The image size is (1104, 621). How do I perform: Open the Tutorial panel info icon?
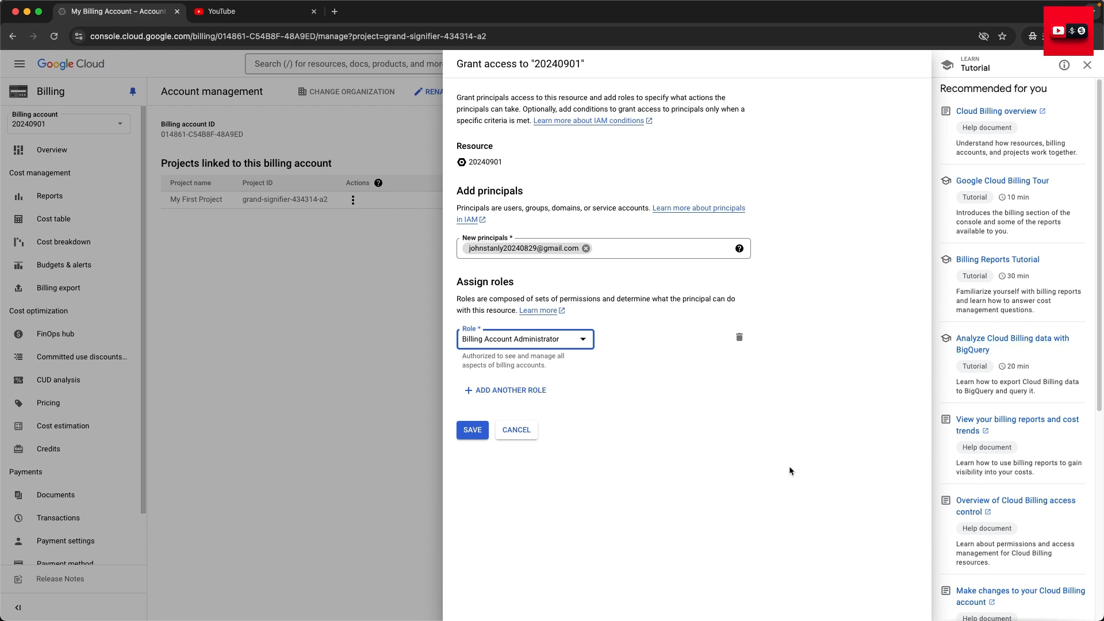click(1064, 65)
